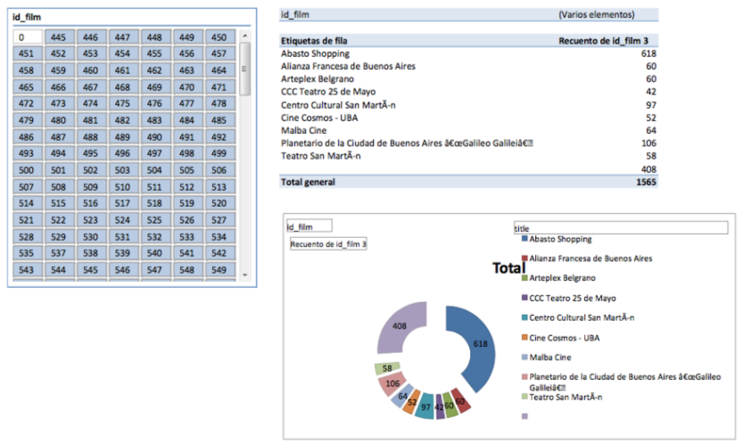Select slicer item 527
Image resolution: width=742 pixels, height=444 pixels.
(219, 220)
